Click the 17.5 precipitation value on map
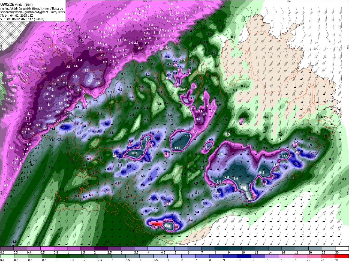 (285, 156)
